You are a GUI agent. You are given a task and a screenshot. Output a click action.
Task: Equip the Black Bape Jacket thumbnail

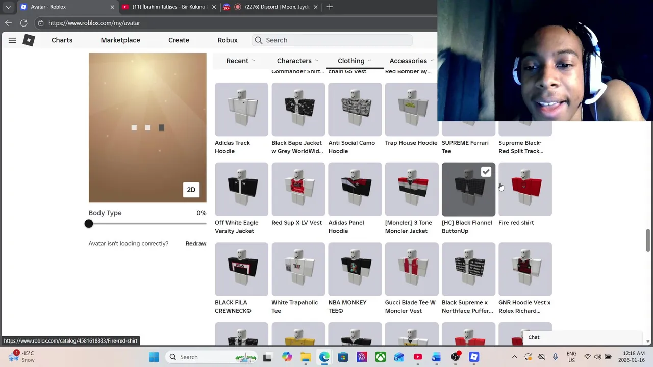pos(298,110)
